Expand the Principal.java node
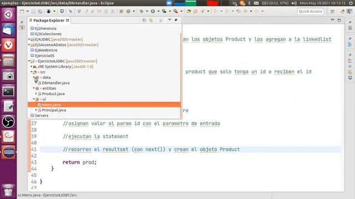The image size is (355, 199). tap(36, 110)
